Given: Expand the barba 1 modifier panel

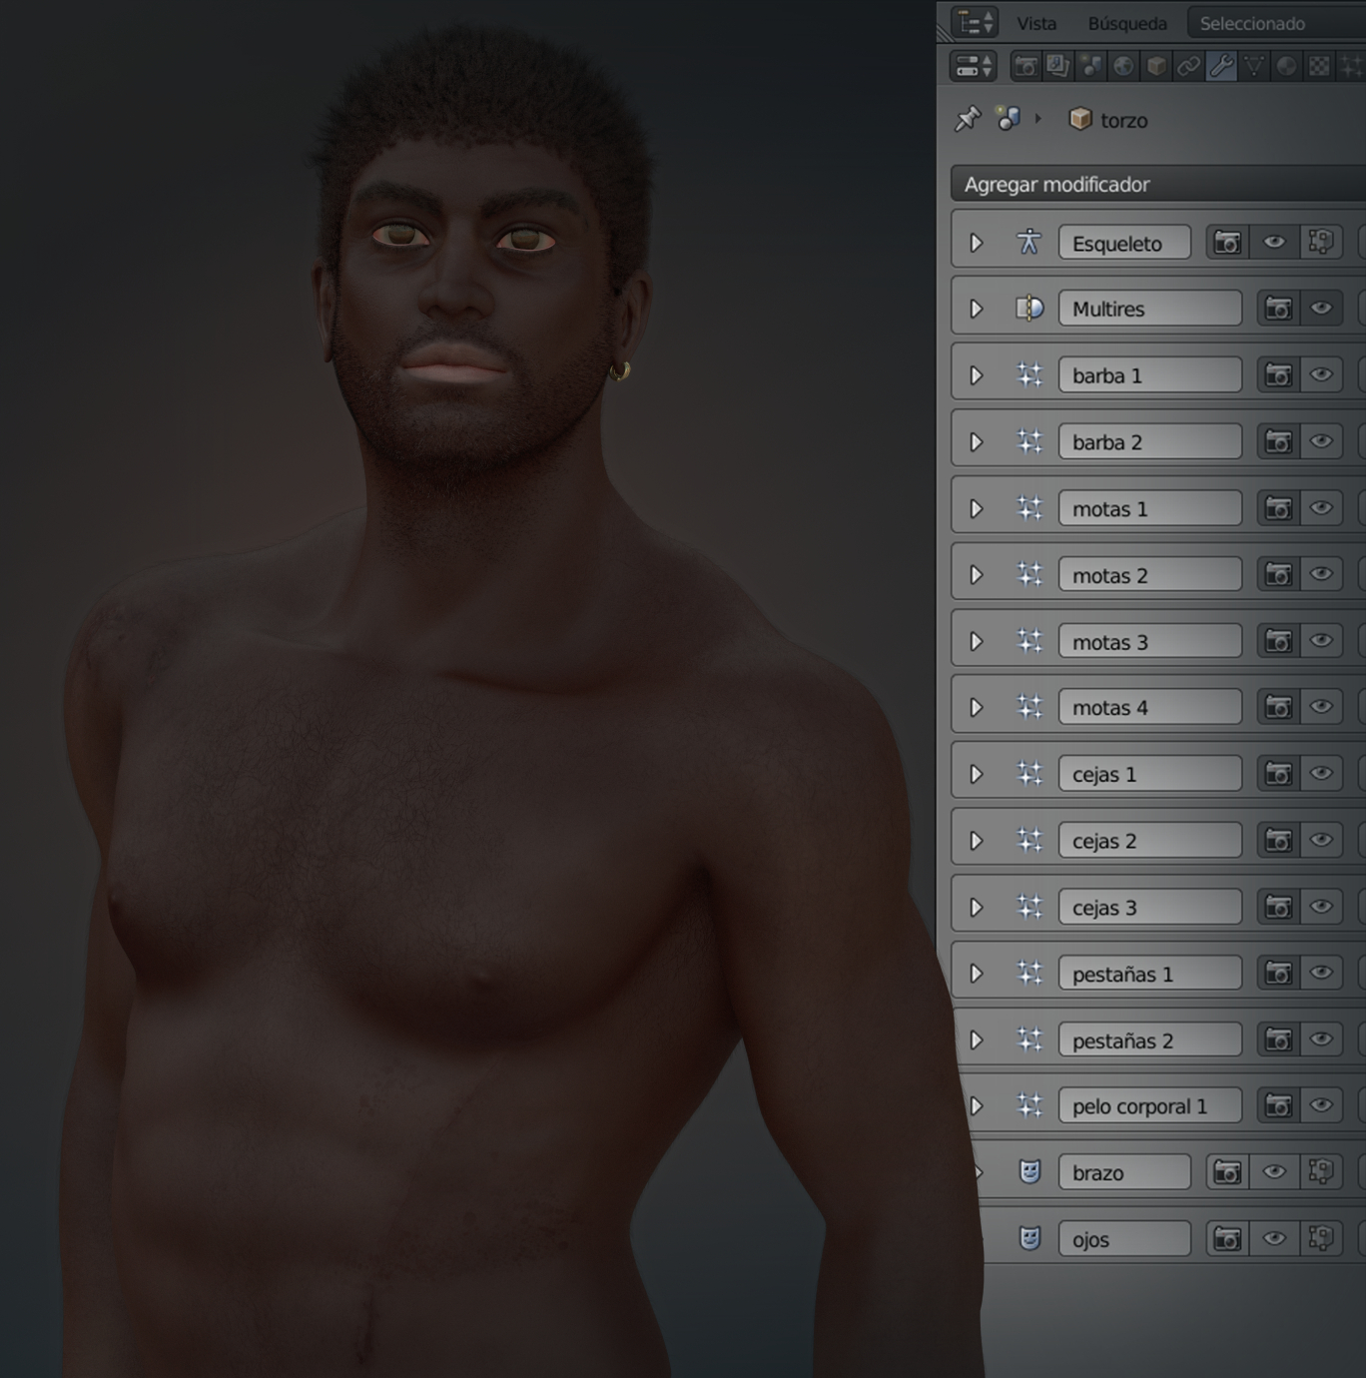Looking at the screenshot, I should tap(977, 375).
